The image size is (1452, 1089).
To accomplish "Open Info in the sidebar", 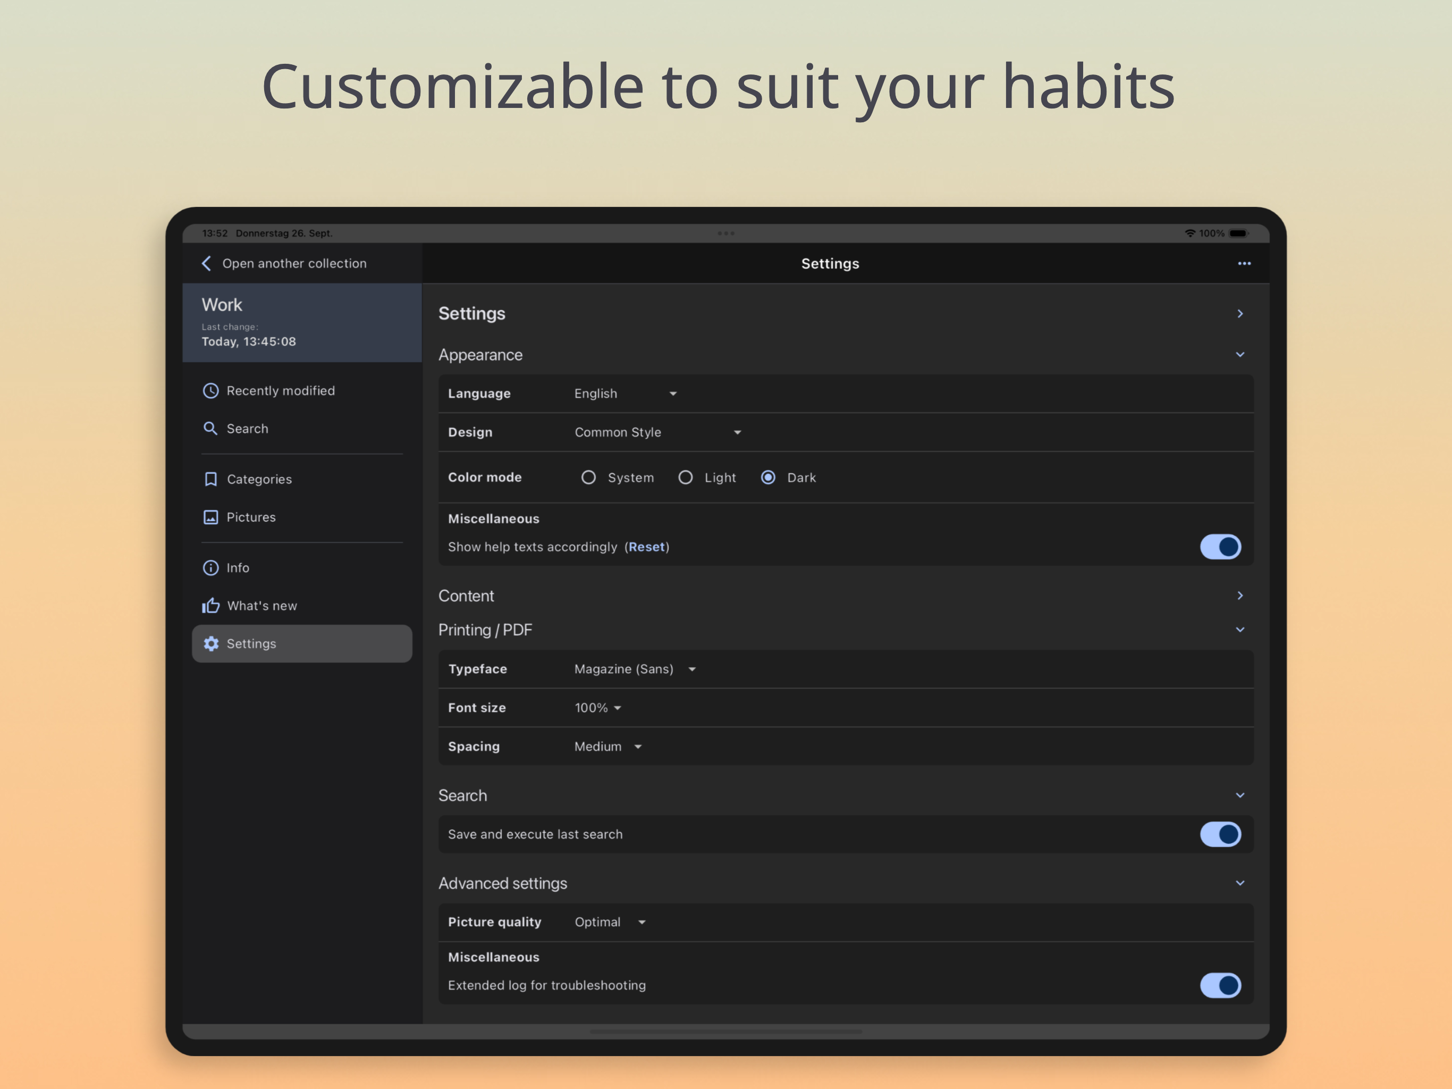I will [x=302, y=567].
